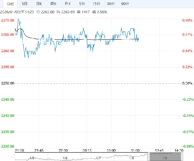This screenshot has height=161, width=194.
Task: Jump to 1/6 in the bottom timeline
Action: 65,158
